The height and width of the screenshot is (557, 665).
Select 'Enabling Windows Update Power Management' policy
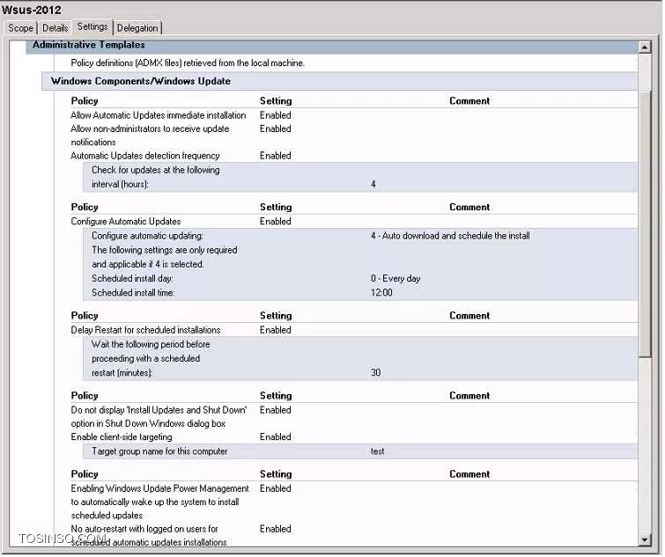[159, 502]
